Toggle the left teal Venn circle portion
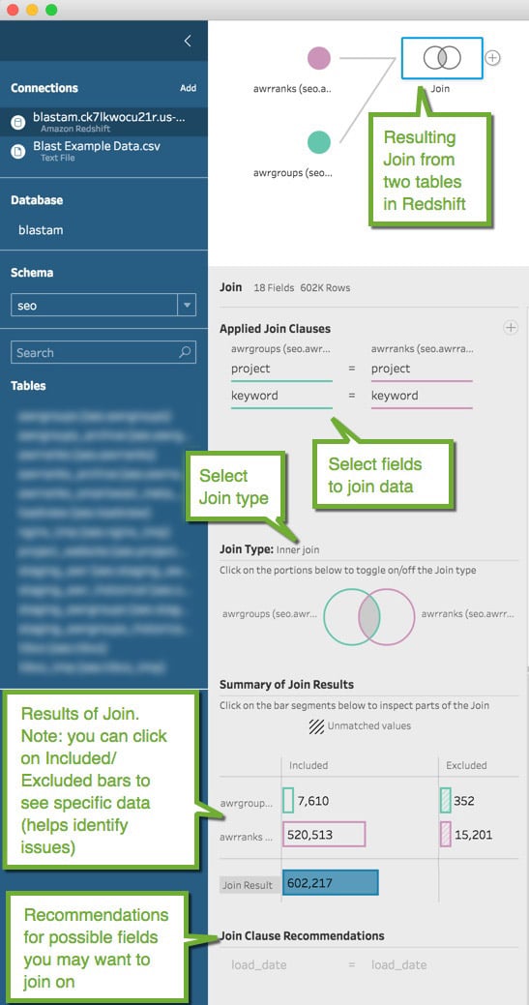The width and height of the screenshot is (529, 1005). [339, 616]
